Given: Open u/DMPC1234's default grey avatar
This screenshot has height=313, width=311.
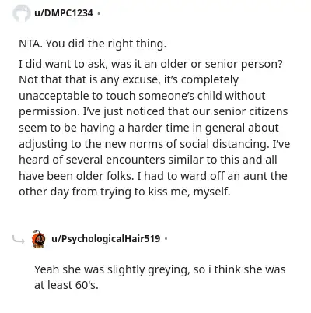Looking at the screenshot, I should pyautogui.click(x=22, y=13).
